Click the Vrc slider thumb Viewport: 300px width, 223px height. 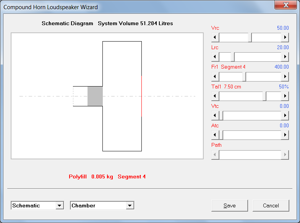click(250, 37)
